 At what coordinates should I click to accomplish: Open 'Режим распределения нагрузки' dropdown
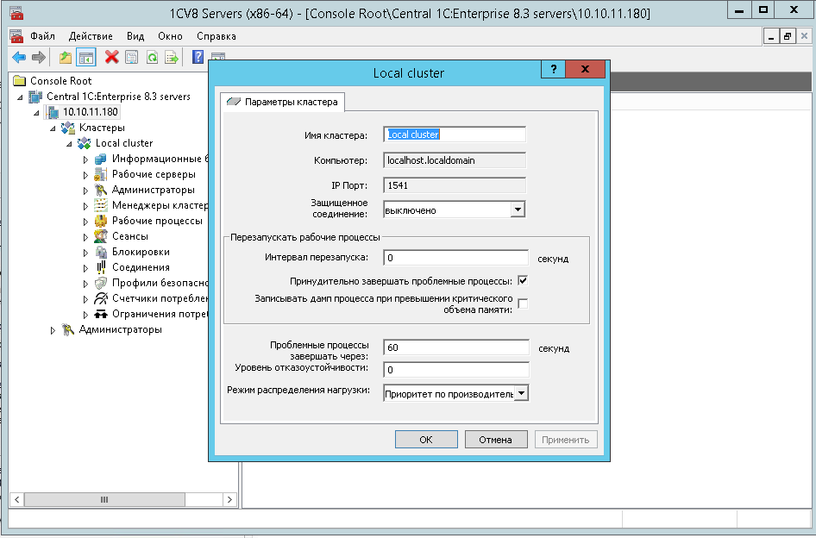(x=521, y=393)
